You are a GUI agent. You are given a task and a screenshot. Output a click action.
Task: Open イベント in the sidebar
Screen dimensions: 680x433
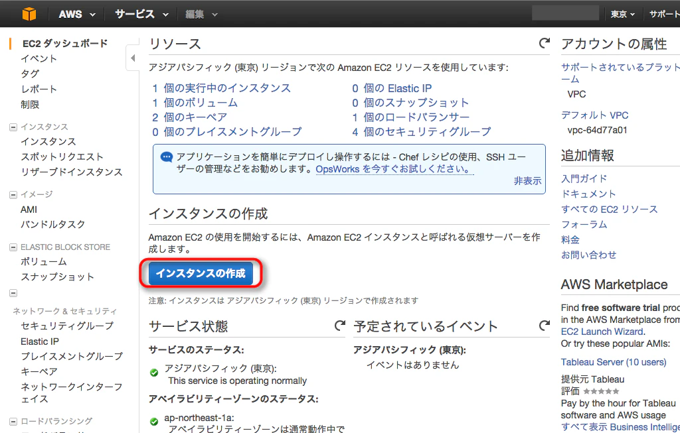pyautogui.click(x=39, y=58)
